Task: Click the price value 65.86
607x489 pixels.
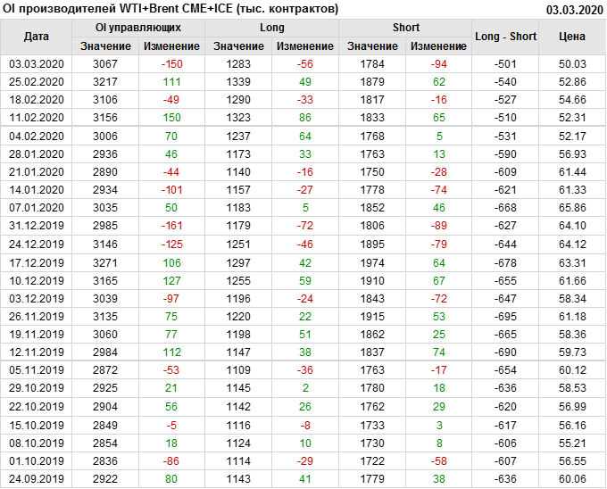Action: tap(572, 208)
